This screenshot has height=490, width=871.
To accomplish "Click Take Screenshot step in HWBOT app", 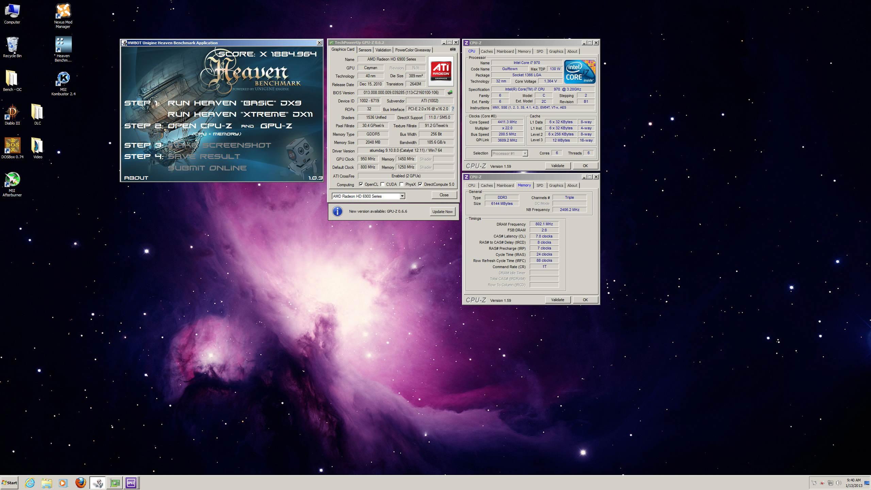I will [219, 145].
